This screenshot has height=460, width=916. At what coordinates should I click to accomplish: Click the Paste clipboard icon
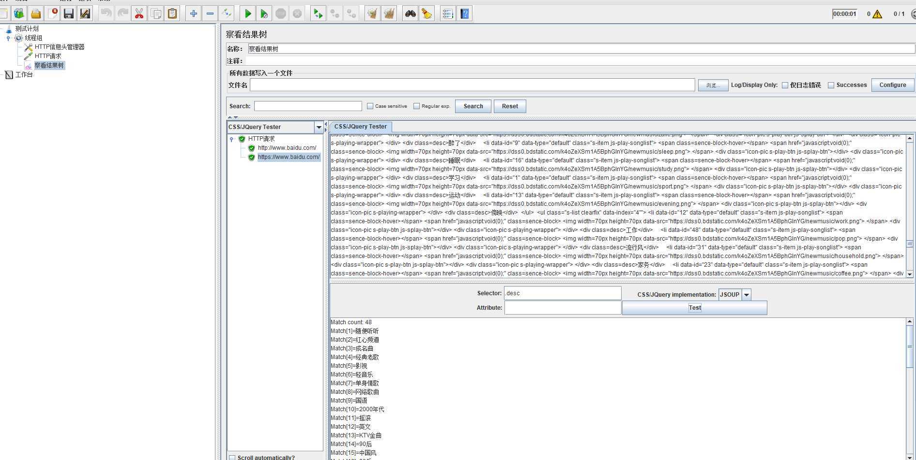tap(172, 14)
